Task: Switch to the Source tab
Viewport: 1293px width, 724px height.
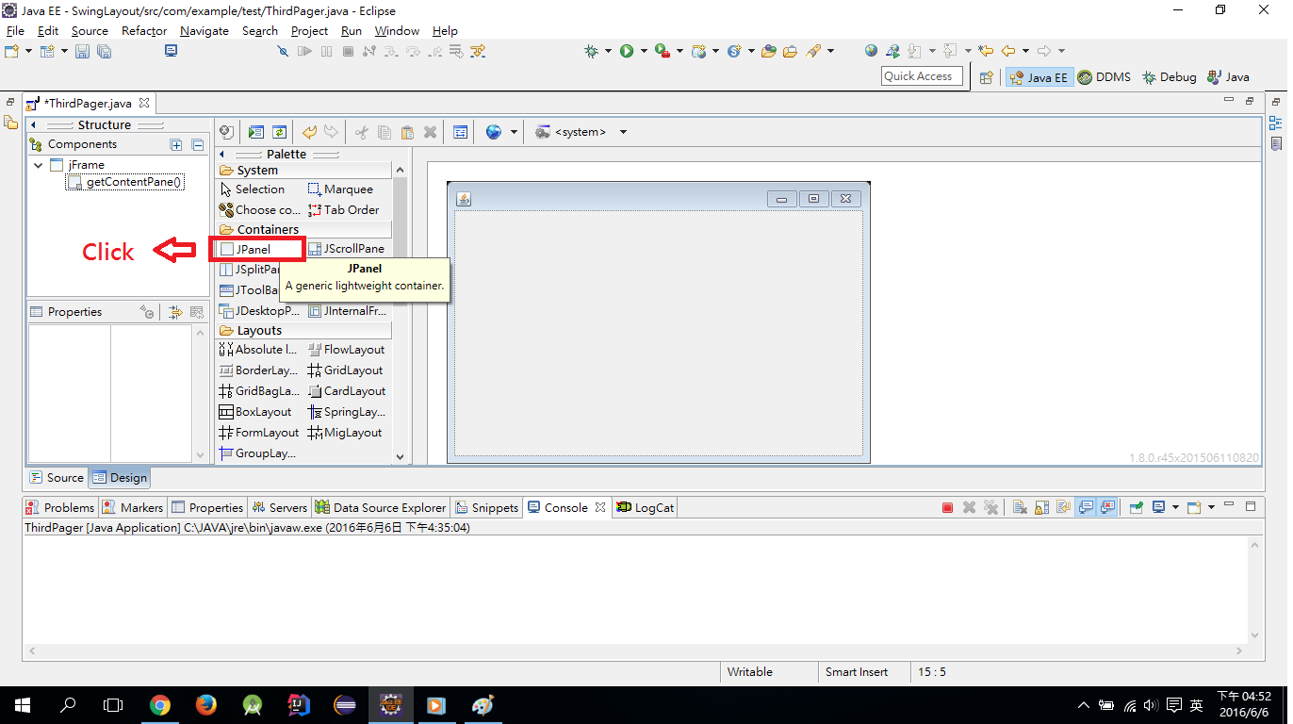Action: click(57, 478)
